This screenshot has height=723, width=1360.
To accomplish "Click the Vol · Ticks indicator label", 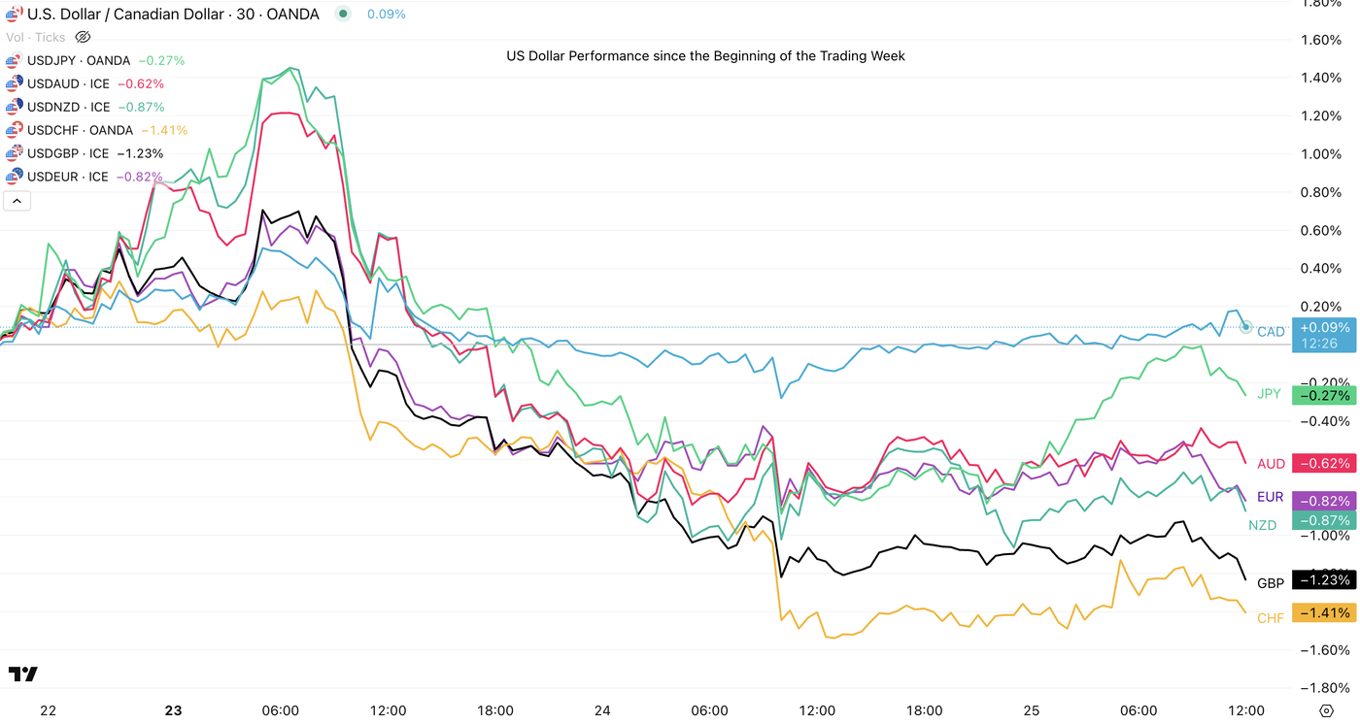I will (x=36, y=37).
